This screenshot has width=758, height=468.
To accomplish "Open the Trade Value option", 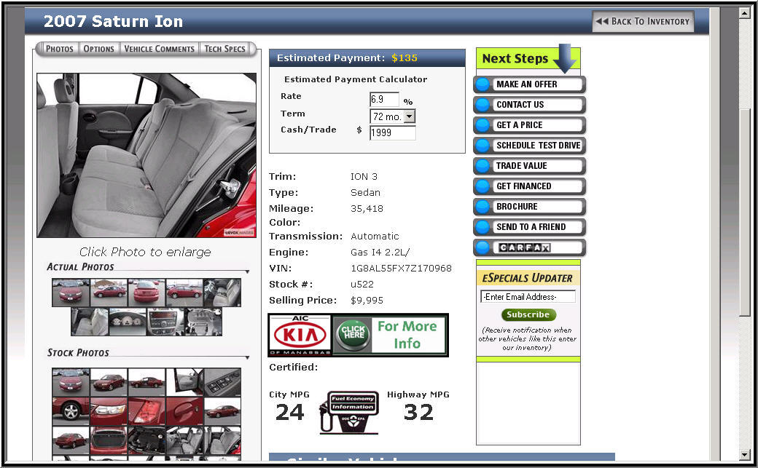I will (x=529, y=166).
